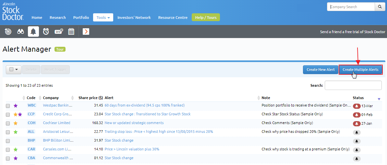The width and height of the screenshot is (387, 165).
Task: Open Cochlear Limited company link
Action: click(56, 123)
